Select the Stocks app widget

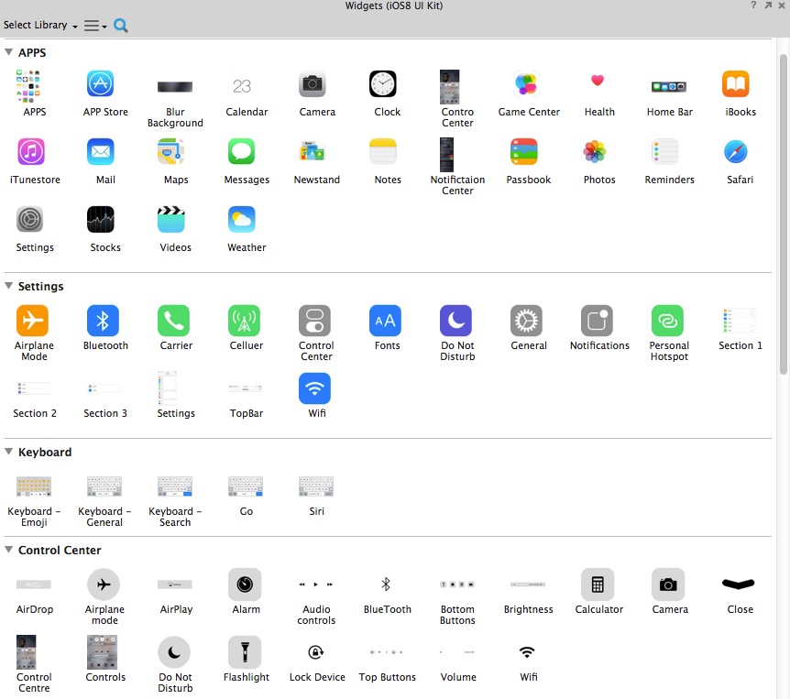(101, 220)
